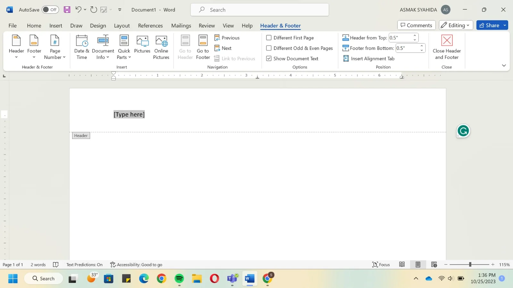Open Online Pictures insert tool
The width and height of the screenshot is (513, 288).
coord(161,47)
